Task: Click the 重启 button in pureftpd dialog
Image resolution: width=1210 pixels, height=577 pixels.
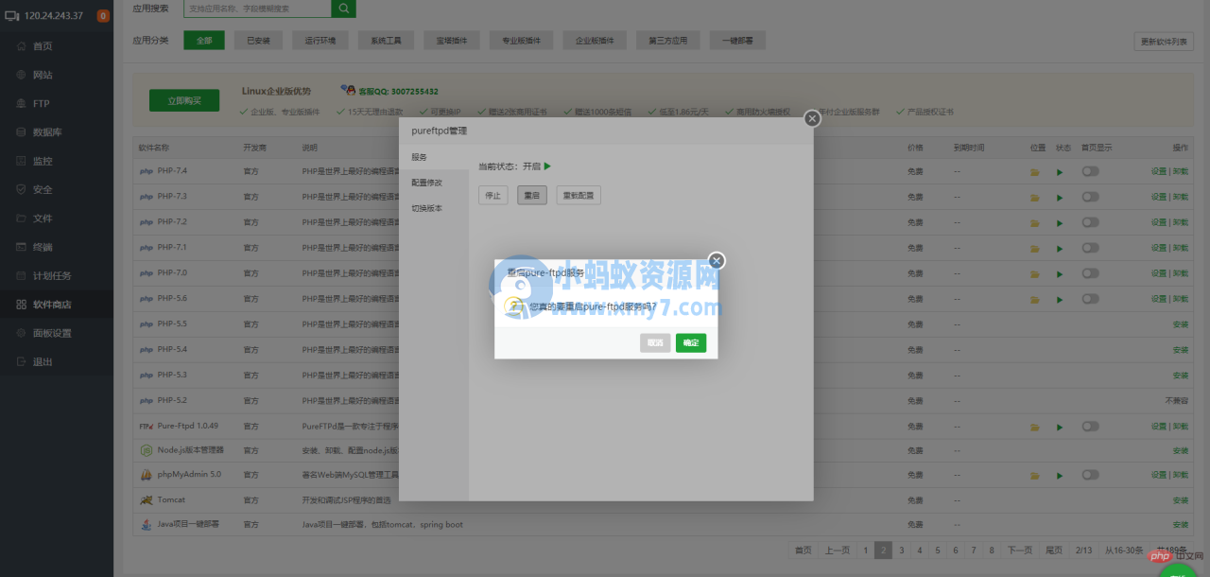Action: (x=532, y=195)
